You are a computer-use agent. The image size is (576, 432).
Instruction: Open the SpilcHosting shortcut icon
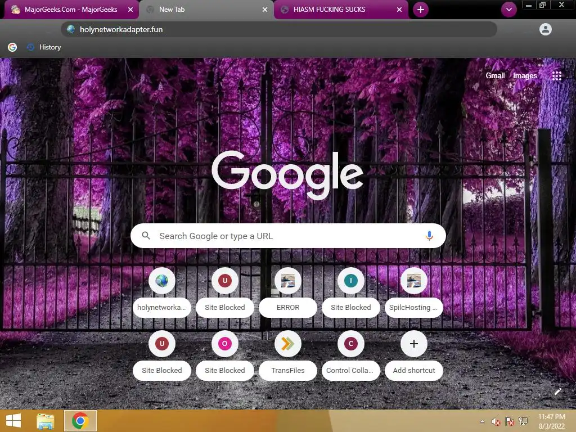tap(413, 281)
